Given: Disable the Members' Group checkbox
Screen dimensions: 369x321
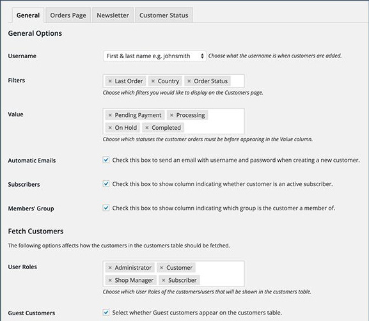Looking at the screenshot, I should 106,208.
